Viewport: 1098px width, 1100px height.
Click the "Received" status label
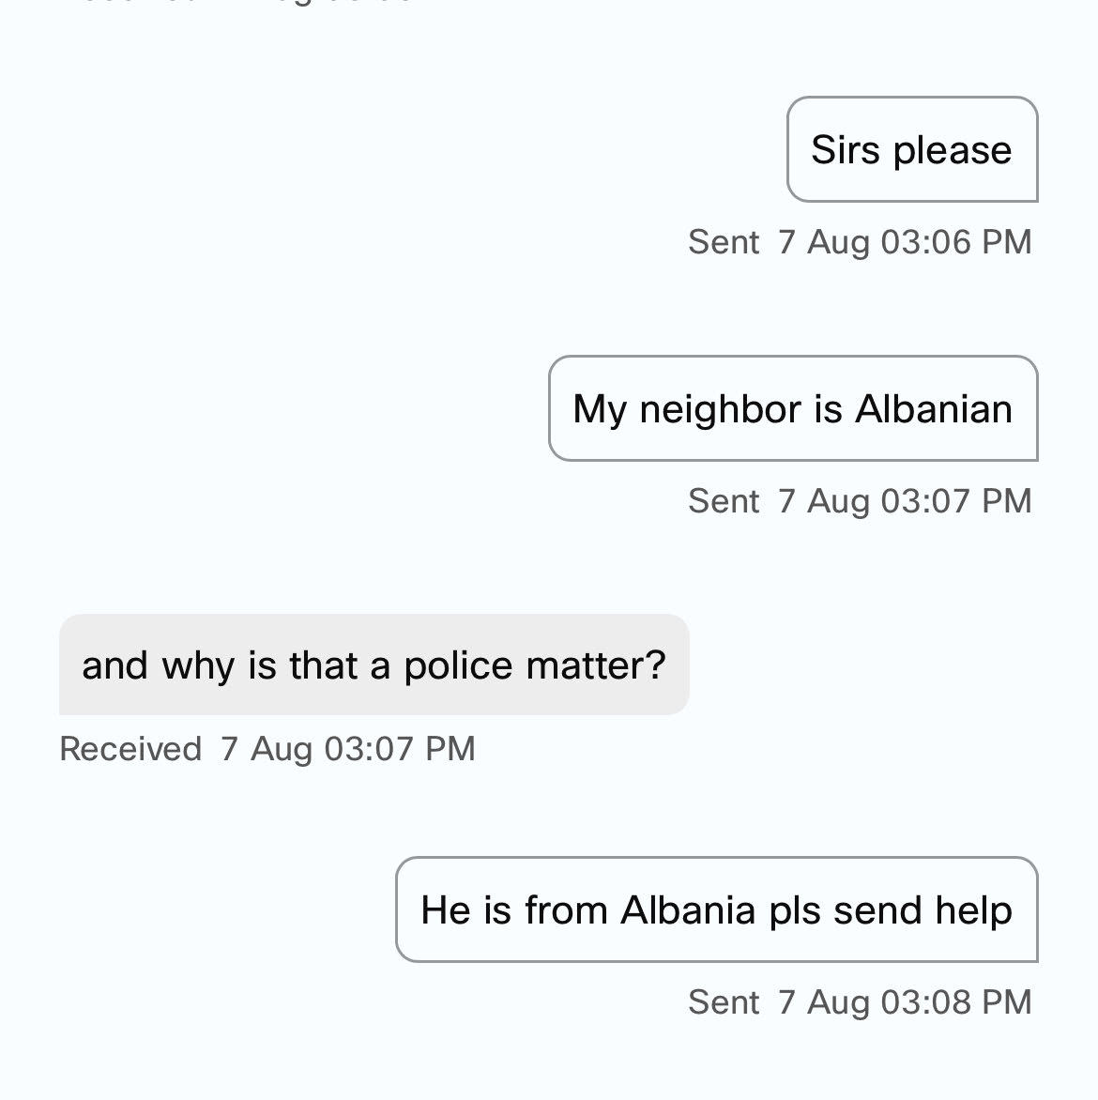tap(130, 749)
